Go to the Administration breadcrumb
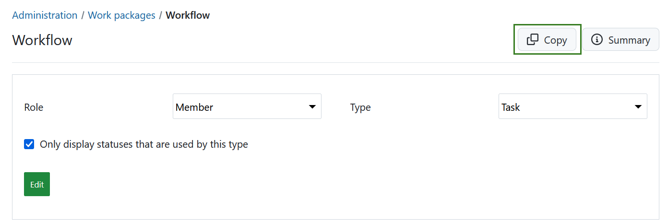Screen dimensions: 667x223 pyautogui.click(x=45, y=15)
